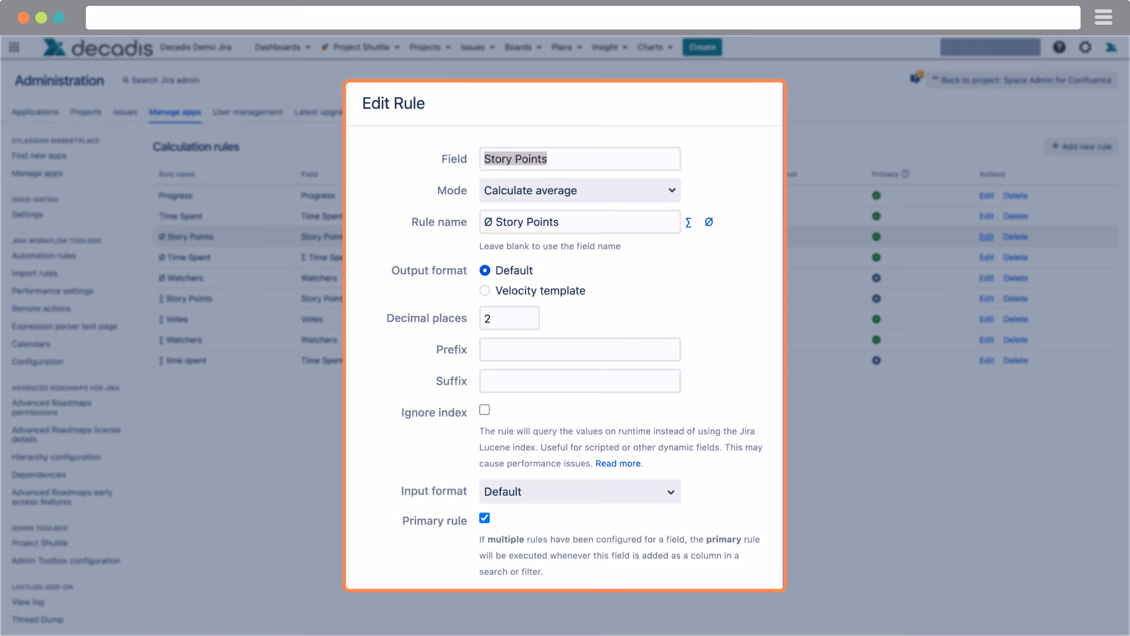Click Add new rule button
The height and width of the screenshot is (636, 1130).
point(1082,147)
